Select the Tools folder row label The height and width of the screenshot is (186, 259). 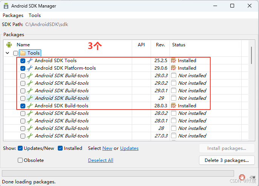[34, 53]
